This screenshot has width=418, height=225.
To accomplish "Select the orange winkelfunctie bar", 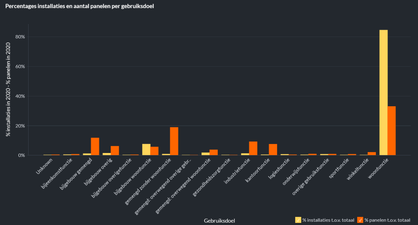I will 372,153.
